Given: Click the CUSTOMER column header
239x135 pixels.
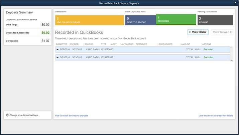Looking at the screenshot, I should click(141, 44).
